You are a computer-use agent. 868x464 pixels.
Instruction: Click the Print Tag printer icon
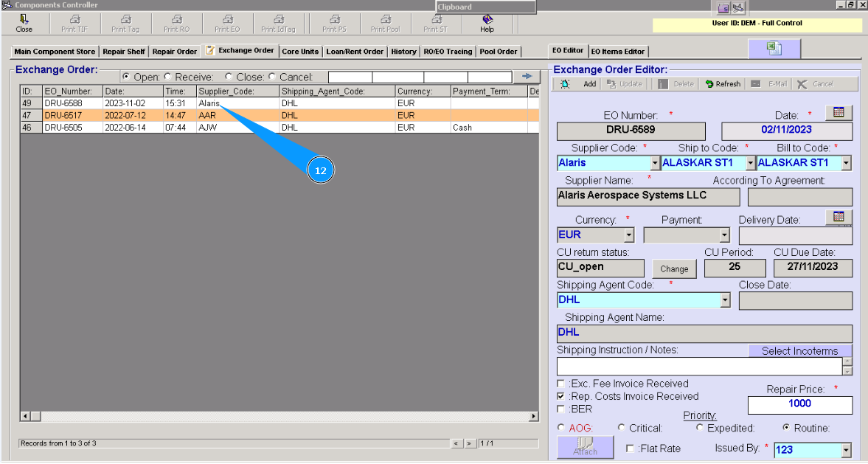[125, 19]
